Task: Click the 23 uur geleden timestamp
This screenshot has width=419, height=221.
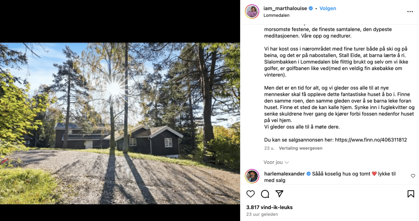Action: (262, 214)
